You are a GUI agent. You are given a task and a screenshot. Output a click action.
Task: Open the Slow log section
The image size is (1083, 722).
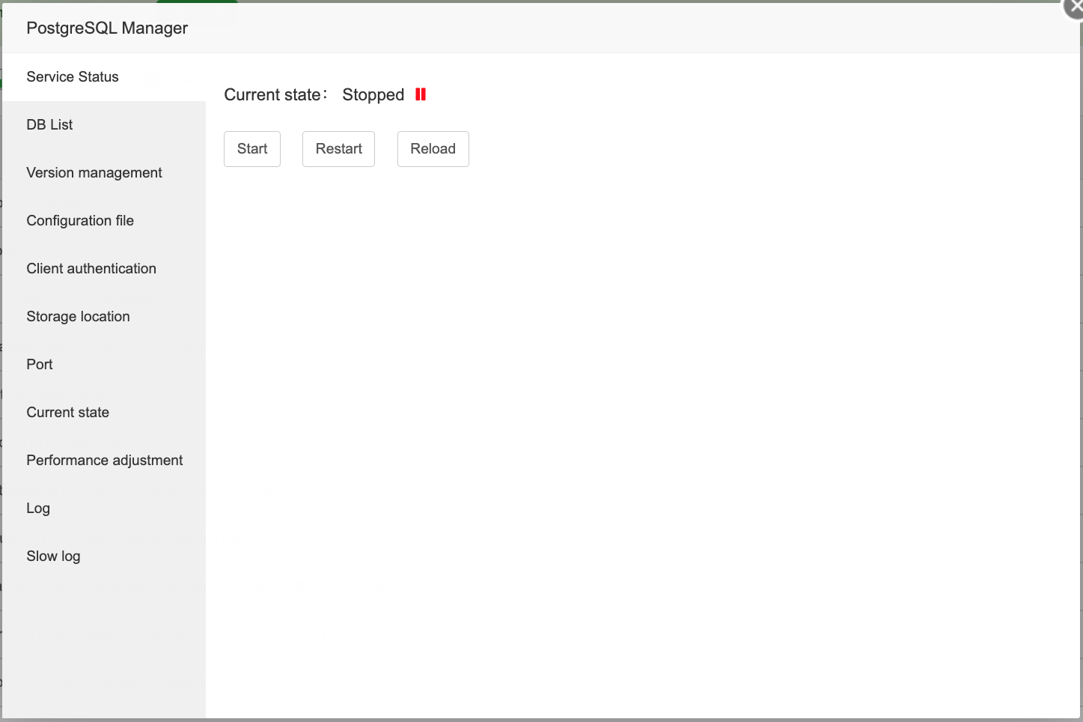[53, 556]
